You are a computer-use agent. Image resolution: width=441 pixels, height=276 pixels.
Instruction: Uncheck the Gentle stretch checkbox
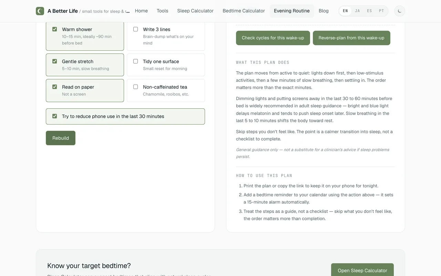[54, 61]
